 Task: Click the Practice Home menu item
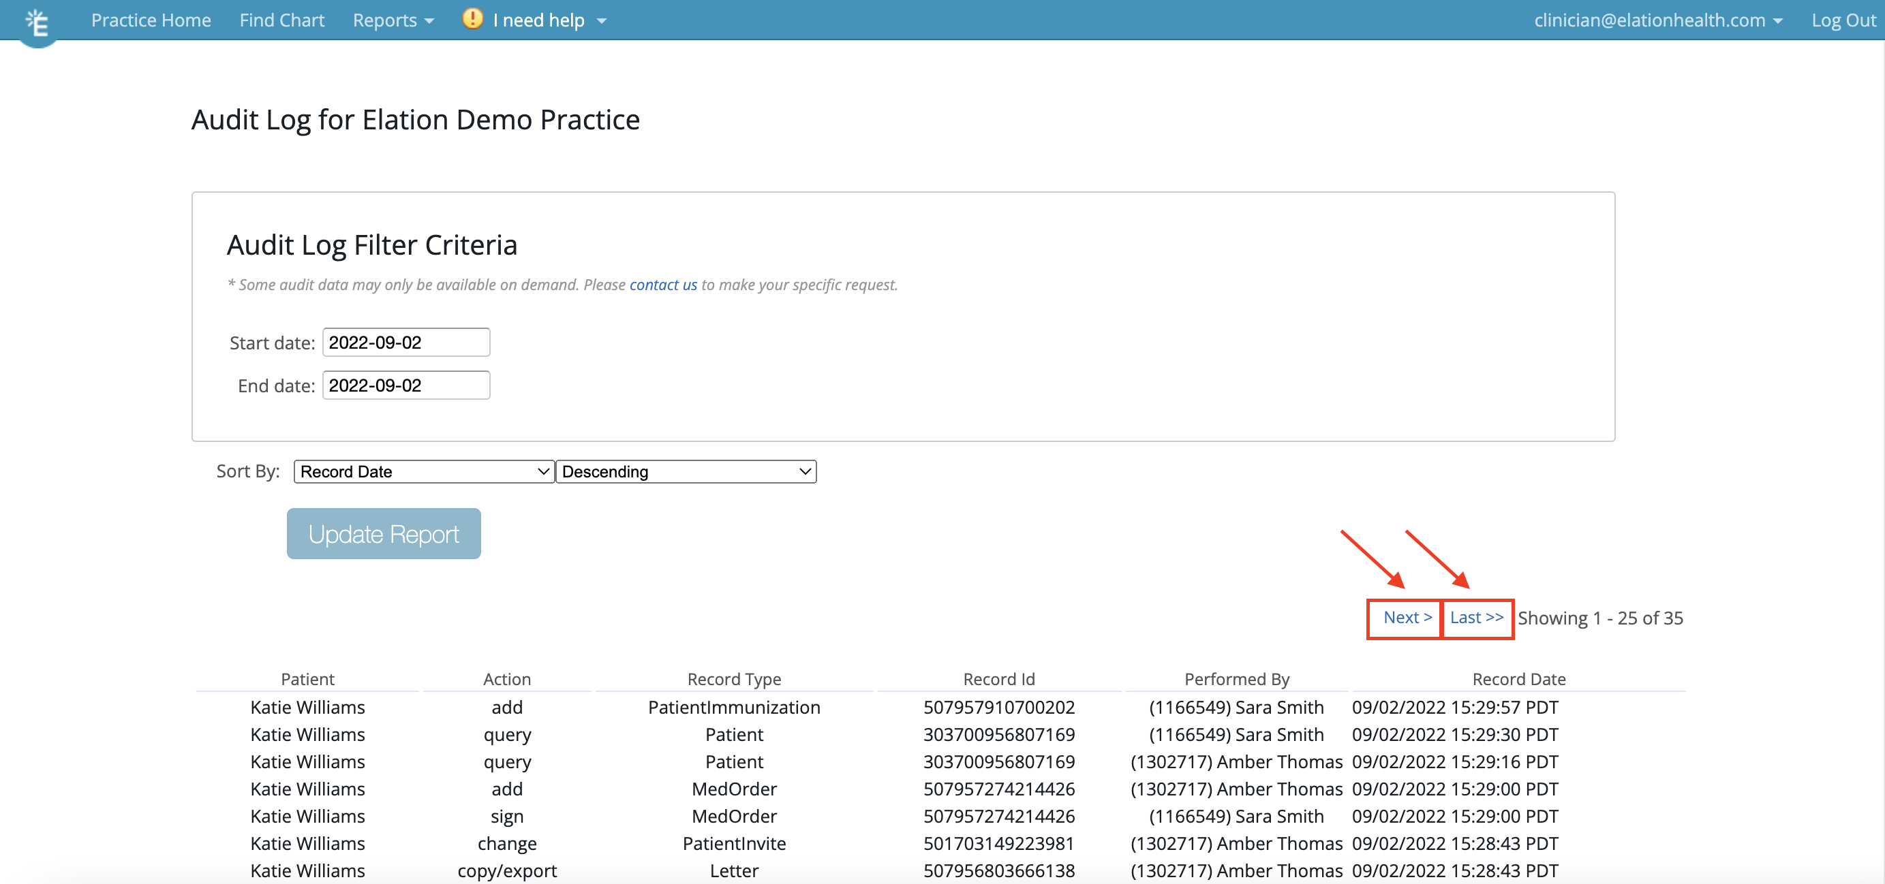pos(151,18)
